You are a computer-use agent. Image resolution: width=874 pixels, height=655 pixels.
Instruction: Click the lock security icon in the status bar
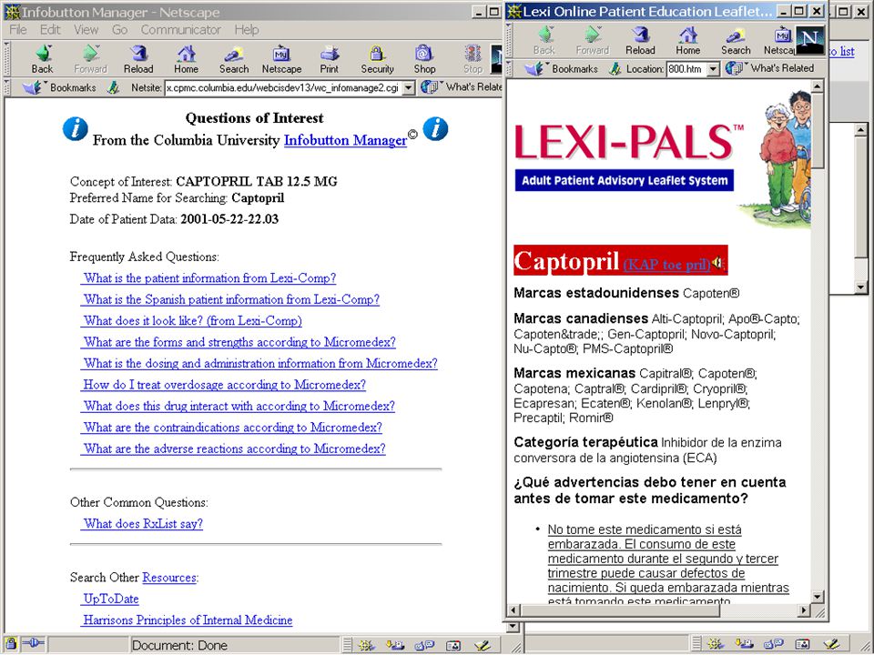pos(11,644)
